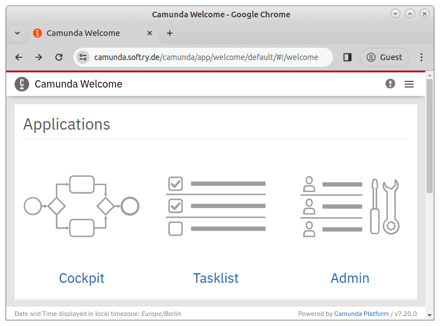Click the Camunda logo in the header

pyautogui.click(x=22, y=84)
